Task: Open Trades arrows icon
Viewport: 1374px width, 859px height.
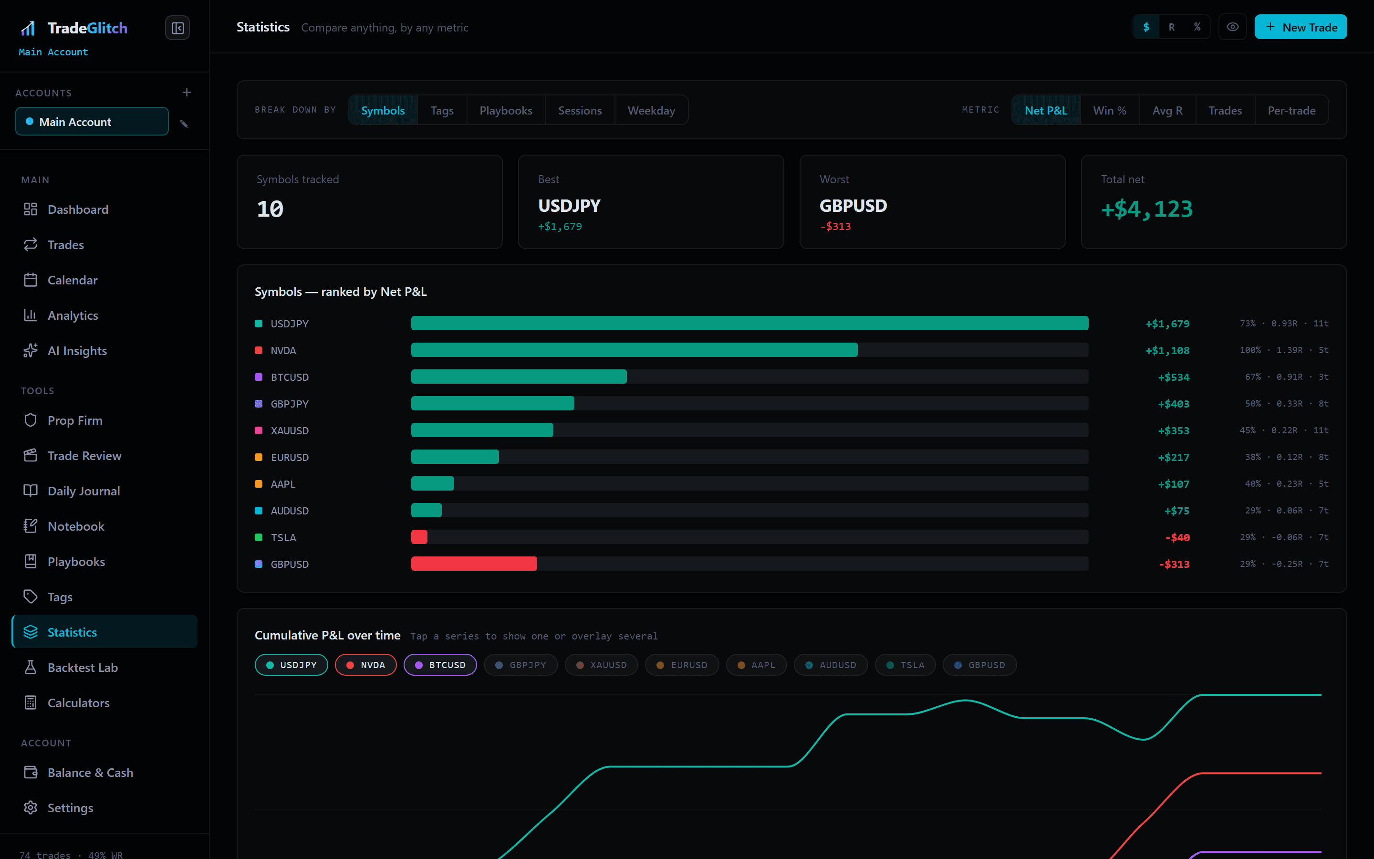Action: pyautogui.click(x=31, y=244)
